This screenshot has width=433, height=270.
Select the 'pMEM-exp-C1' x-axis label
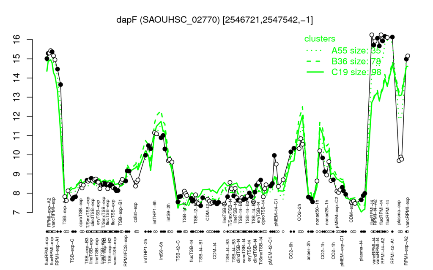coord(343,251)
